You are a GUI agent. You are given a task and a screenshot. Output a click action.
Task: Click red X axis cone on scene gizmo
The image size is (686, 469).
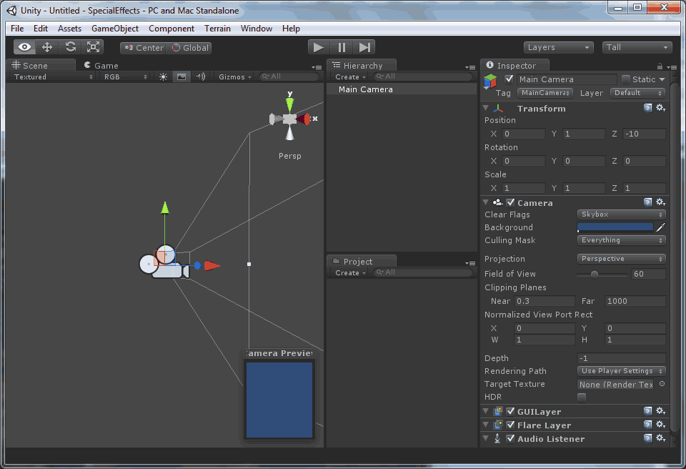tap(303, 119)
